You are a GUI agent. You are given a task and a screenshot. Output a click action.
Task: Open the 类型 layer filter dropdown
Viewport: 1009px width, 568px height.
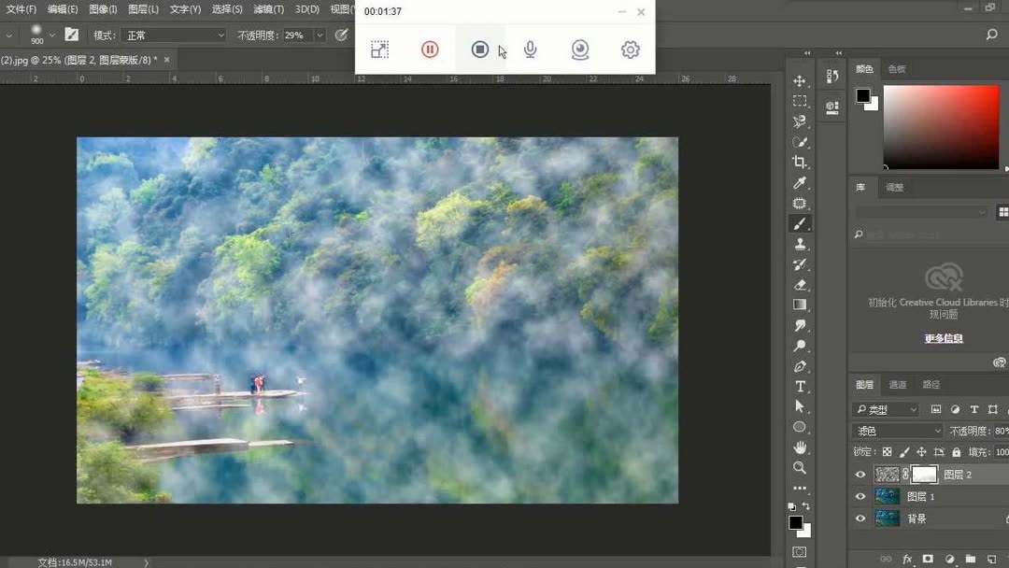coord(885,409)
